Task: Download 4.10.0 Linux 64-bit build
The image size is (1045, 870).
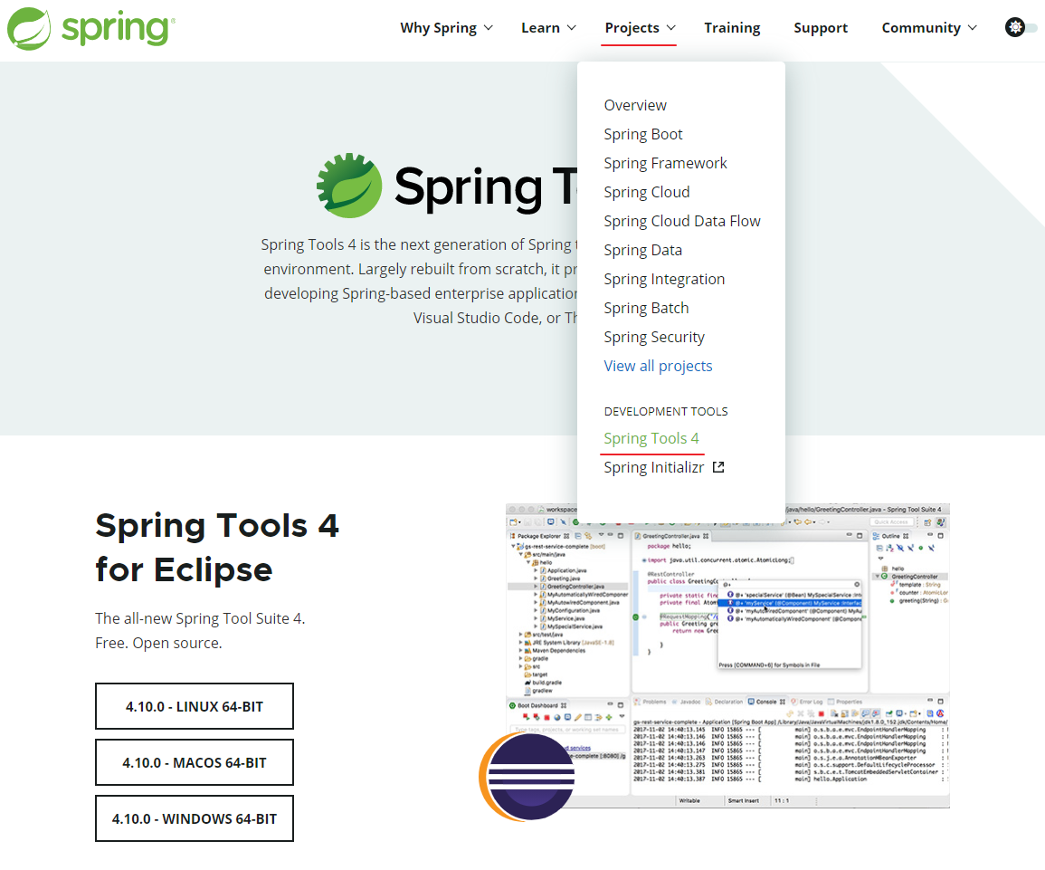Action: [x=194, y=706]
